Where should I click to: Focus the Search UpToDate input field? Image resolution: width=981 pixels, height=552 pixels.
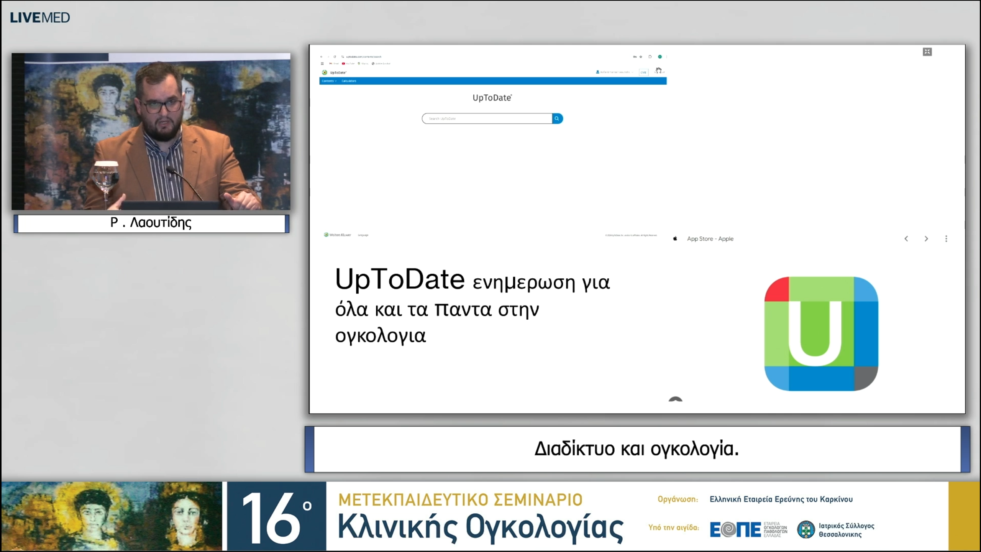[x=487, y=118]
